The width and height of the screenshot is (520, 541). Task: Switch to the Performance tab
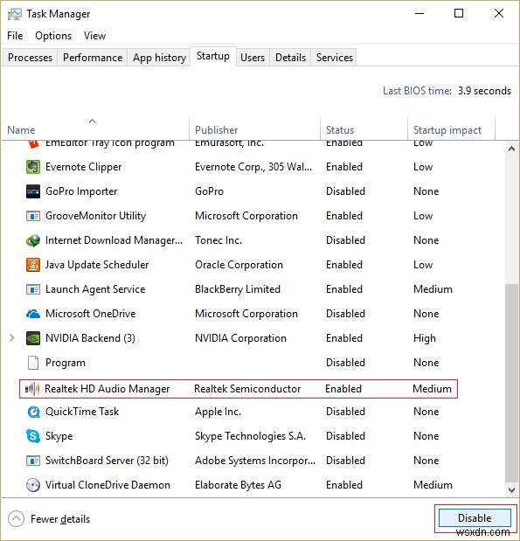coord(93,58)
